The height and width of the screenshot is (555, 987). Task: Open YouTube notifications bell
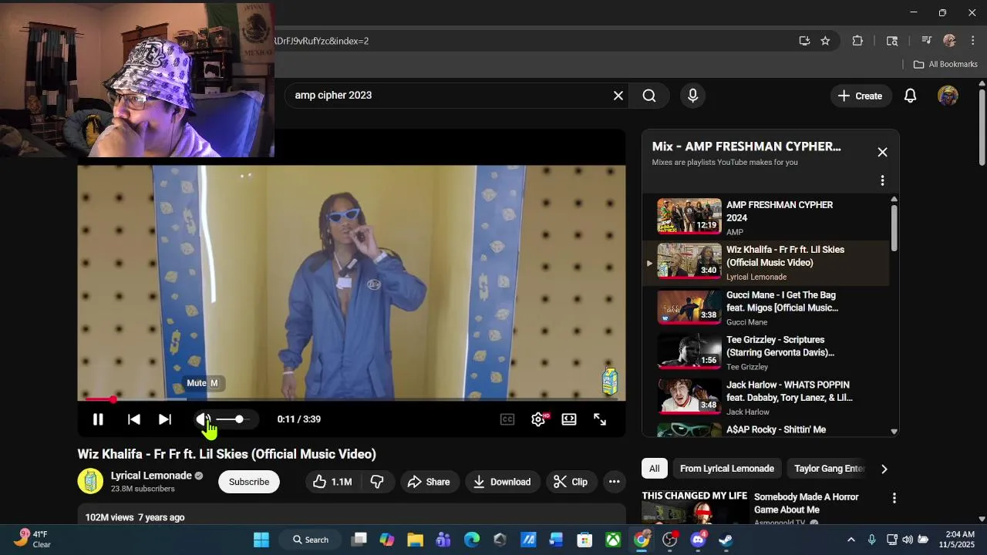point(910,96)
